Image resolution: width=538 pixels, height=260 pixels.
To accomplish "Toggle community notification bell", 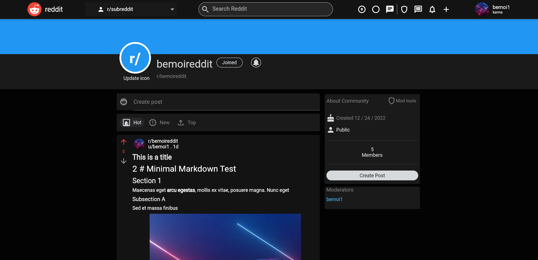I will pos(256,63).
